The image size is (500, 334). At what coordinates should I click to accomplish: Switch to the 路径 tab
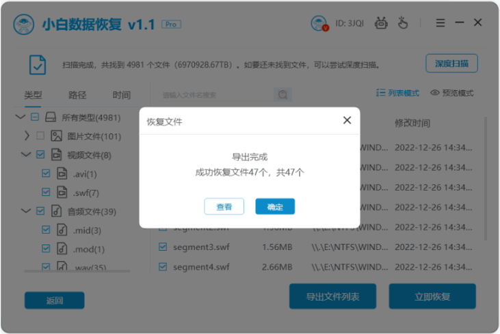tap(77, 95)
